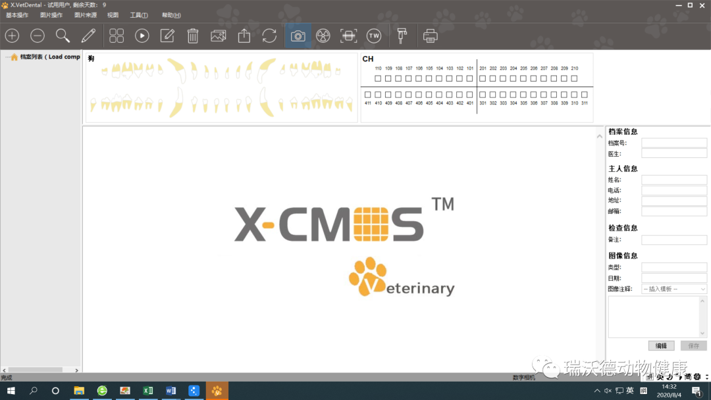Select the pencil edit tool

(88, 36)
